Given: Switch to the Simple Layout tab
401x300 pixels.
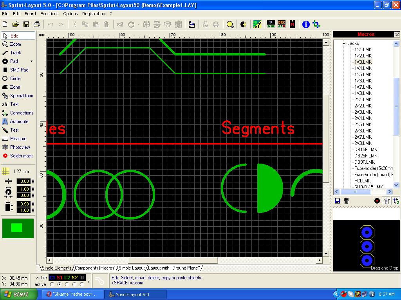Looking at the screenshot, I should click(132, 268).
